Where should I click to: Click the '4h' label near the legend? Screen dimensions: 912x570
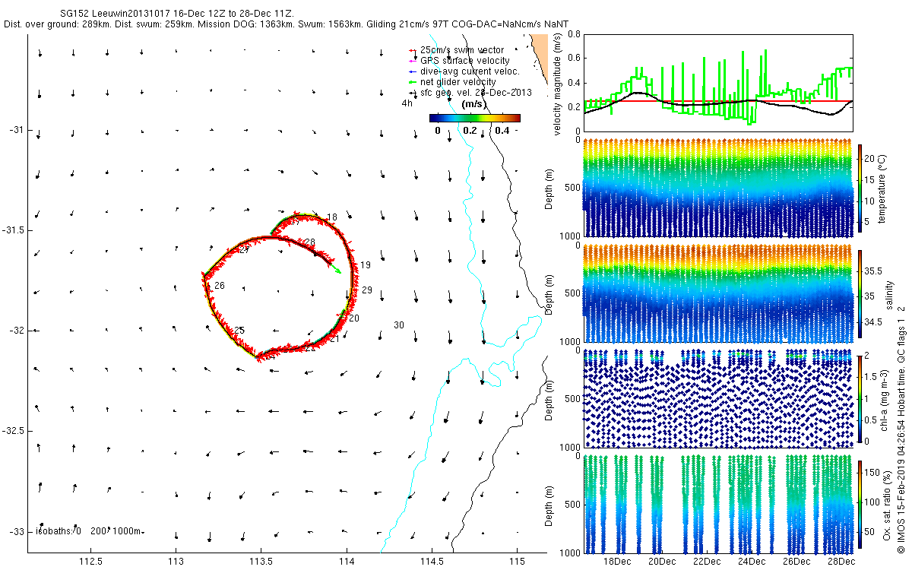(x=408, y=104)
